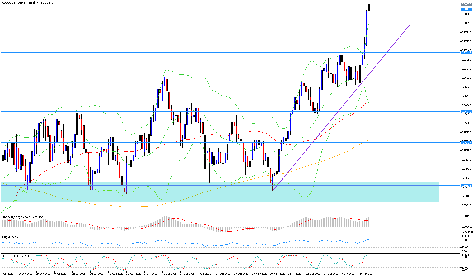Screen dimensions: 475x277
Task: Click the AUDUSD.fx Daily chart title
Action: (x=28, y=3)
